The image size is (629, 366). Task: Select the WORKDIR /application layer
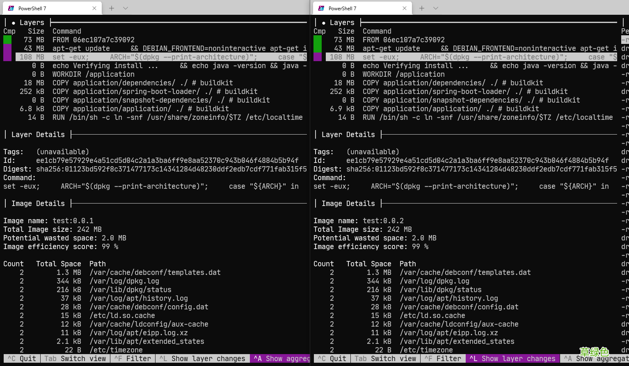pos(94,74)
